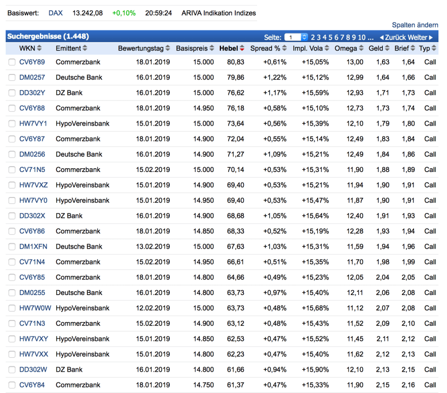Sort by the Typ column arrows
The image size is (447, 393).
[x=434, y=48]
